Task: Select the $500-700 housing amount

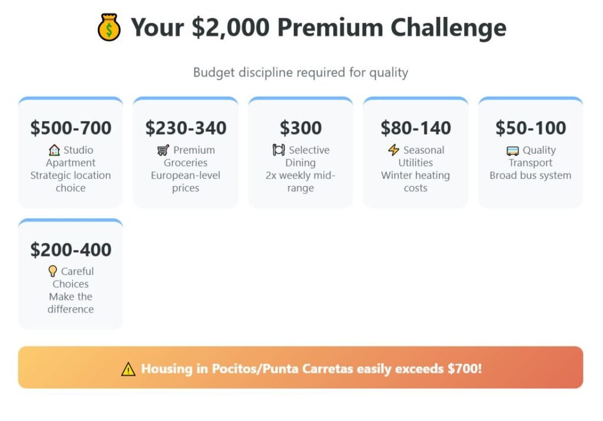Action: (x=71, y=128)
